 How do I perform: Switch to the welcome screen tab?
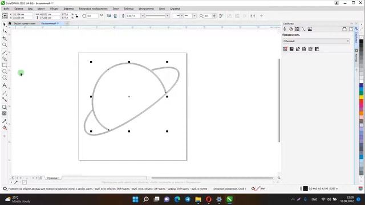coord(24,23)
